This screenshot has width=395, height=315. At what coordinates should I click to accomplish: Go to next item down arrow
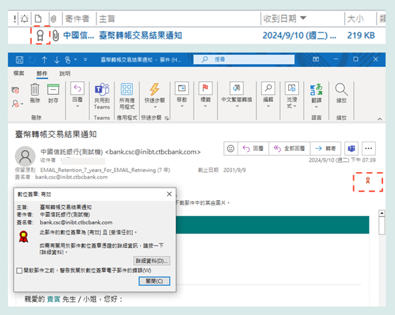(57, 60)
